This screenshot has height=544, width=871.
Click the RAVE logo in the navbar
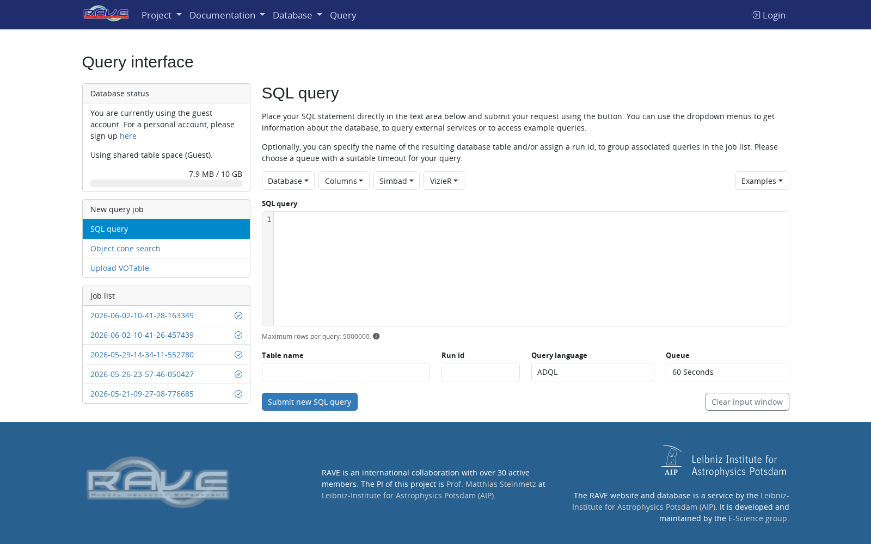coord(106,14)
